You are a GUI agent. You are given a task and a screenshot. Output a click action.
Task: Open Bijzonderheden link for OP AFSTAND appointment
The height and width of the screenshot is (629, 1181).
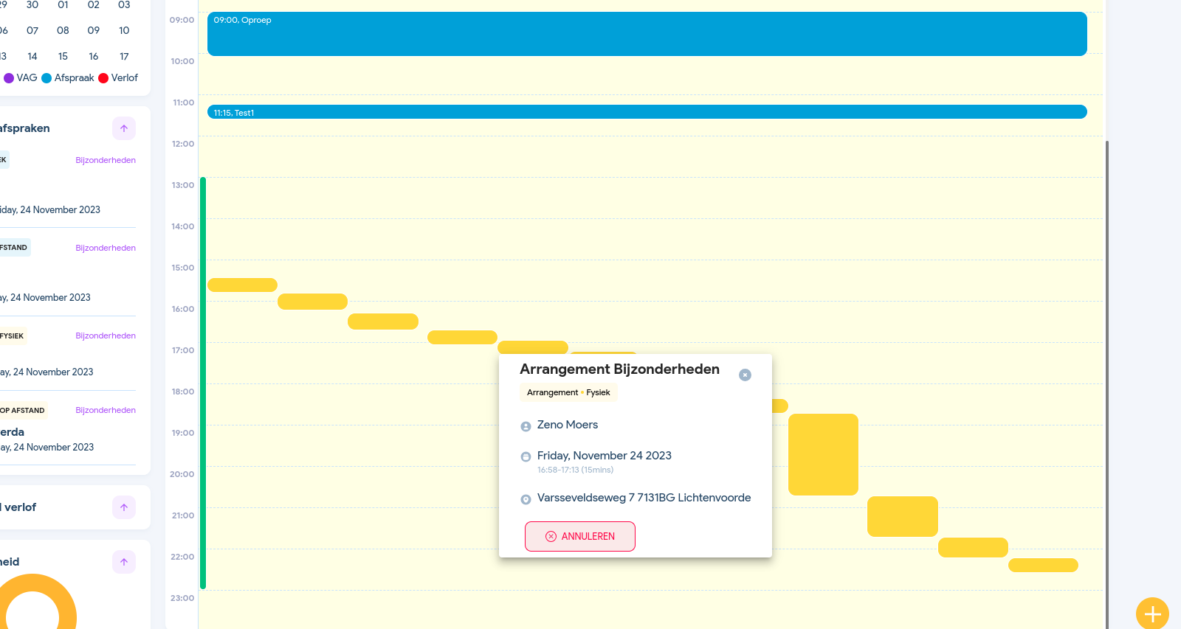[x=106, y=410]
